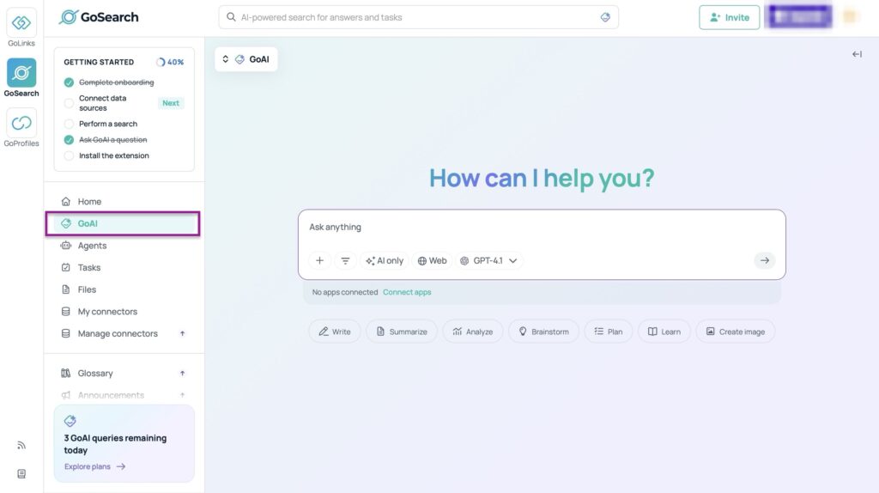Click the GoAI icon inside top search bar
This screenshot has height=493, width=879.
click(x=605, y=17)
